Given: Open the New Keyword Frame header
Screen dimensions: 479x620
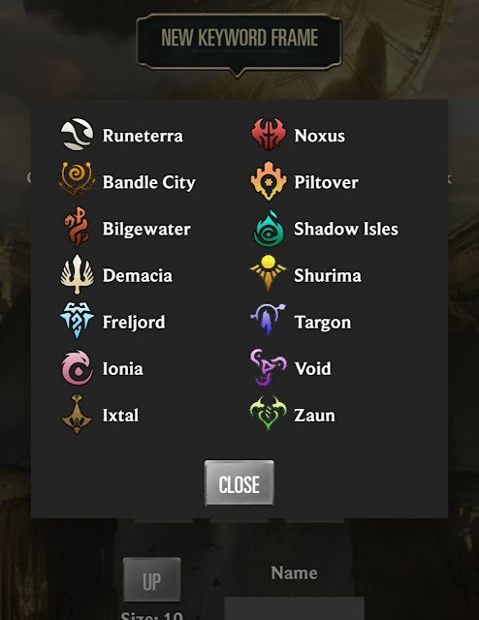Looking at the screenshot, I should pos(239,38).
